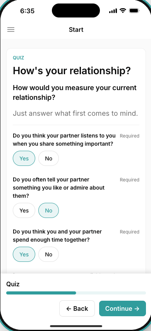
Task: Select No for partner listens question
Action: (48, 159)
